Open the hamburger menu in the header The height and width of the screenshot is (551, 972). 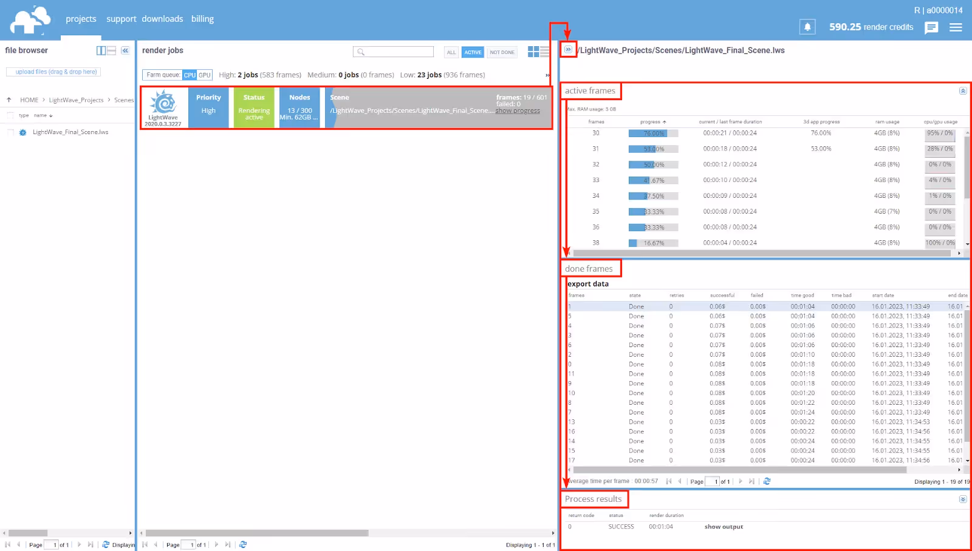[956, 27]
